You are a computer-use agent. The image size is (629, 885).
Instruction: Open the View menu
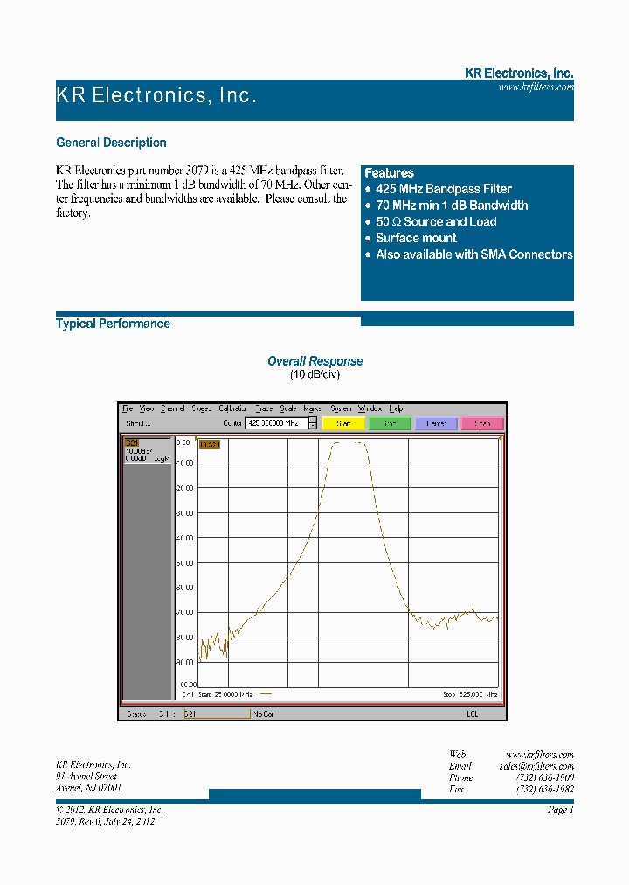146,408
